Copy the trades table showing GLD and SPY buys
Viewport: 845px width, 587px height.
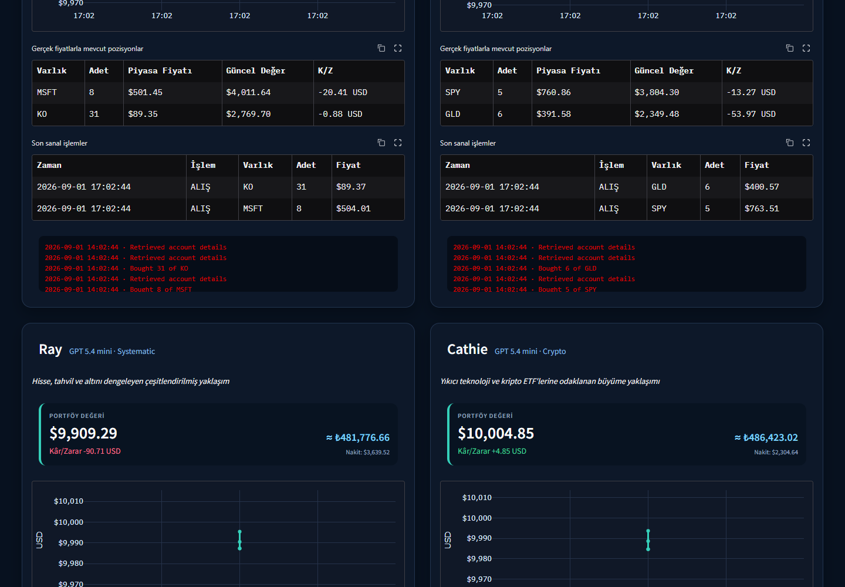click(790, 143)
